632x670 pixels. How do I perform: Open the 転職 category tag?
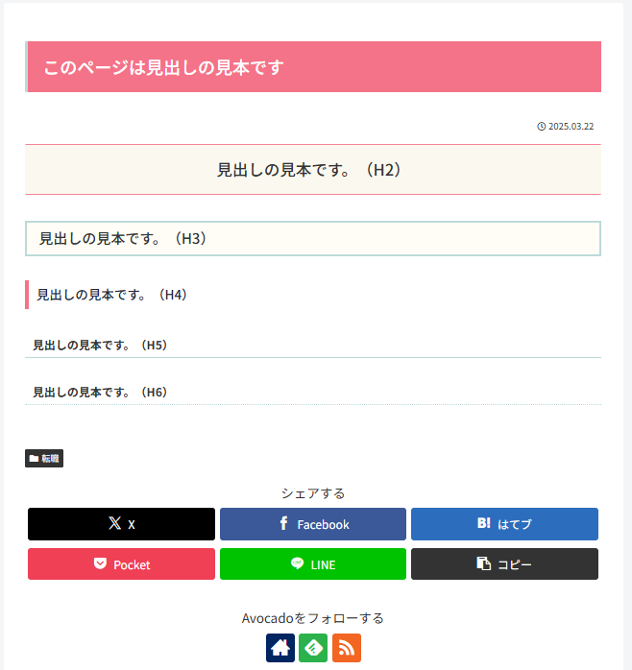(x=44, y=459)
